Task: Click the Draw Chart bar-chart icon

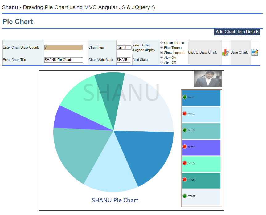Action: click(225, 52)
